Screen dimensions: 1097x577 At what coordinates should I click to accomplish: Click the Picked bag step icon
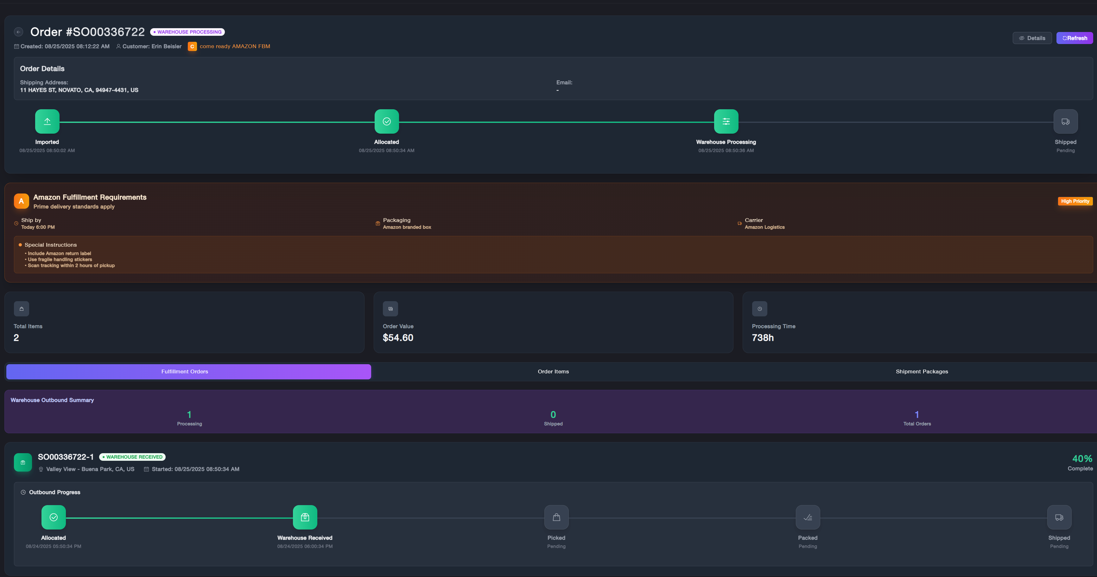point(556,517)
